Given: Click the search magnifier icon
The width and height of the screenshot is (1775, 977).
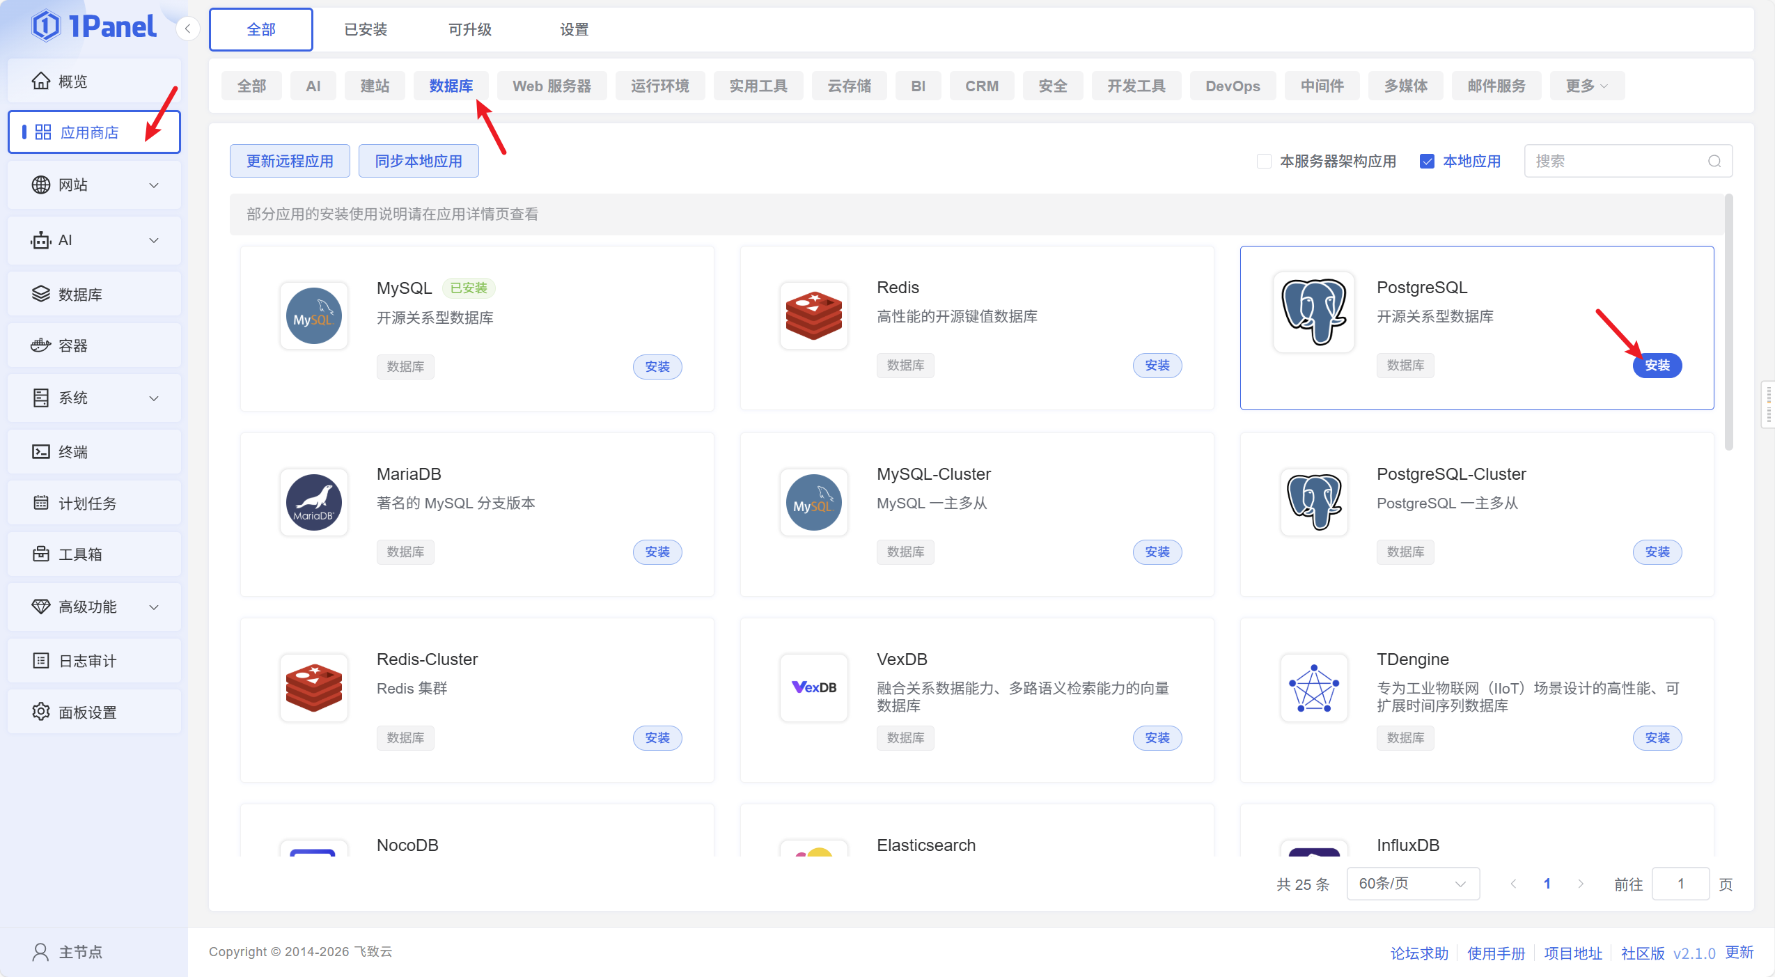Looking at the screenshot, I should tap(1714, 162).
